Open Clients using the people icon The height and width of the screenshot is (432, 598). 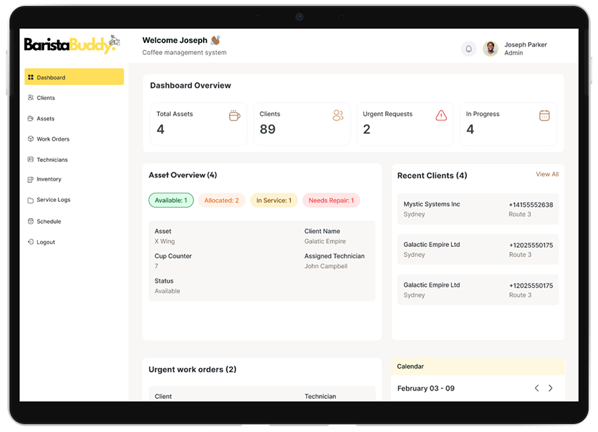click(30, 99)
